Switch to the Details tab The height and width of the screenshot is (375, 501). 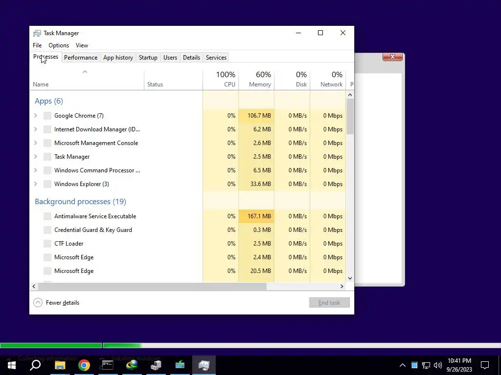191,58
